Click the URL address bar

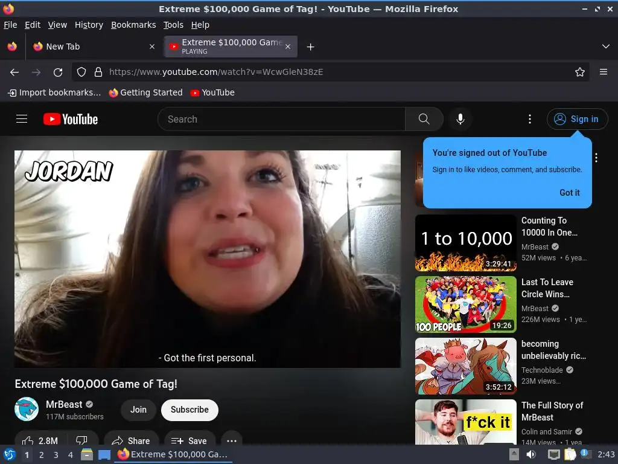point(331,72)
